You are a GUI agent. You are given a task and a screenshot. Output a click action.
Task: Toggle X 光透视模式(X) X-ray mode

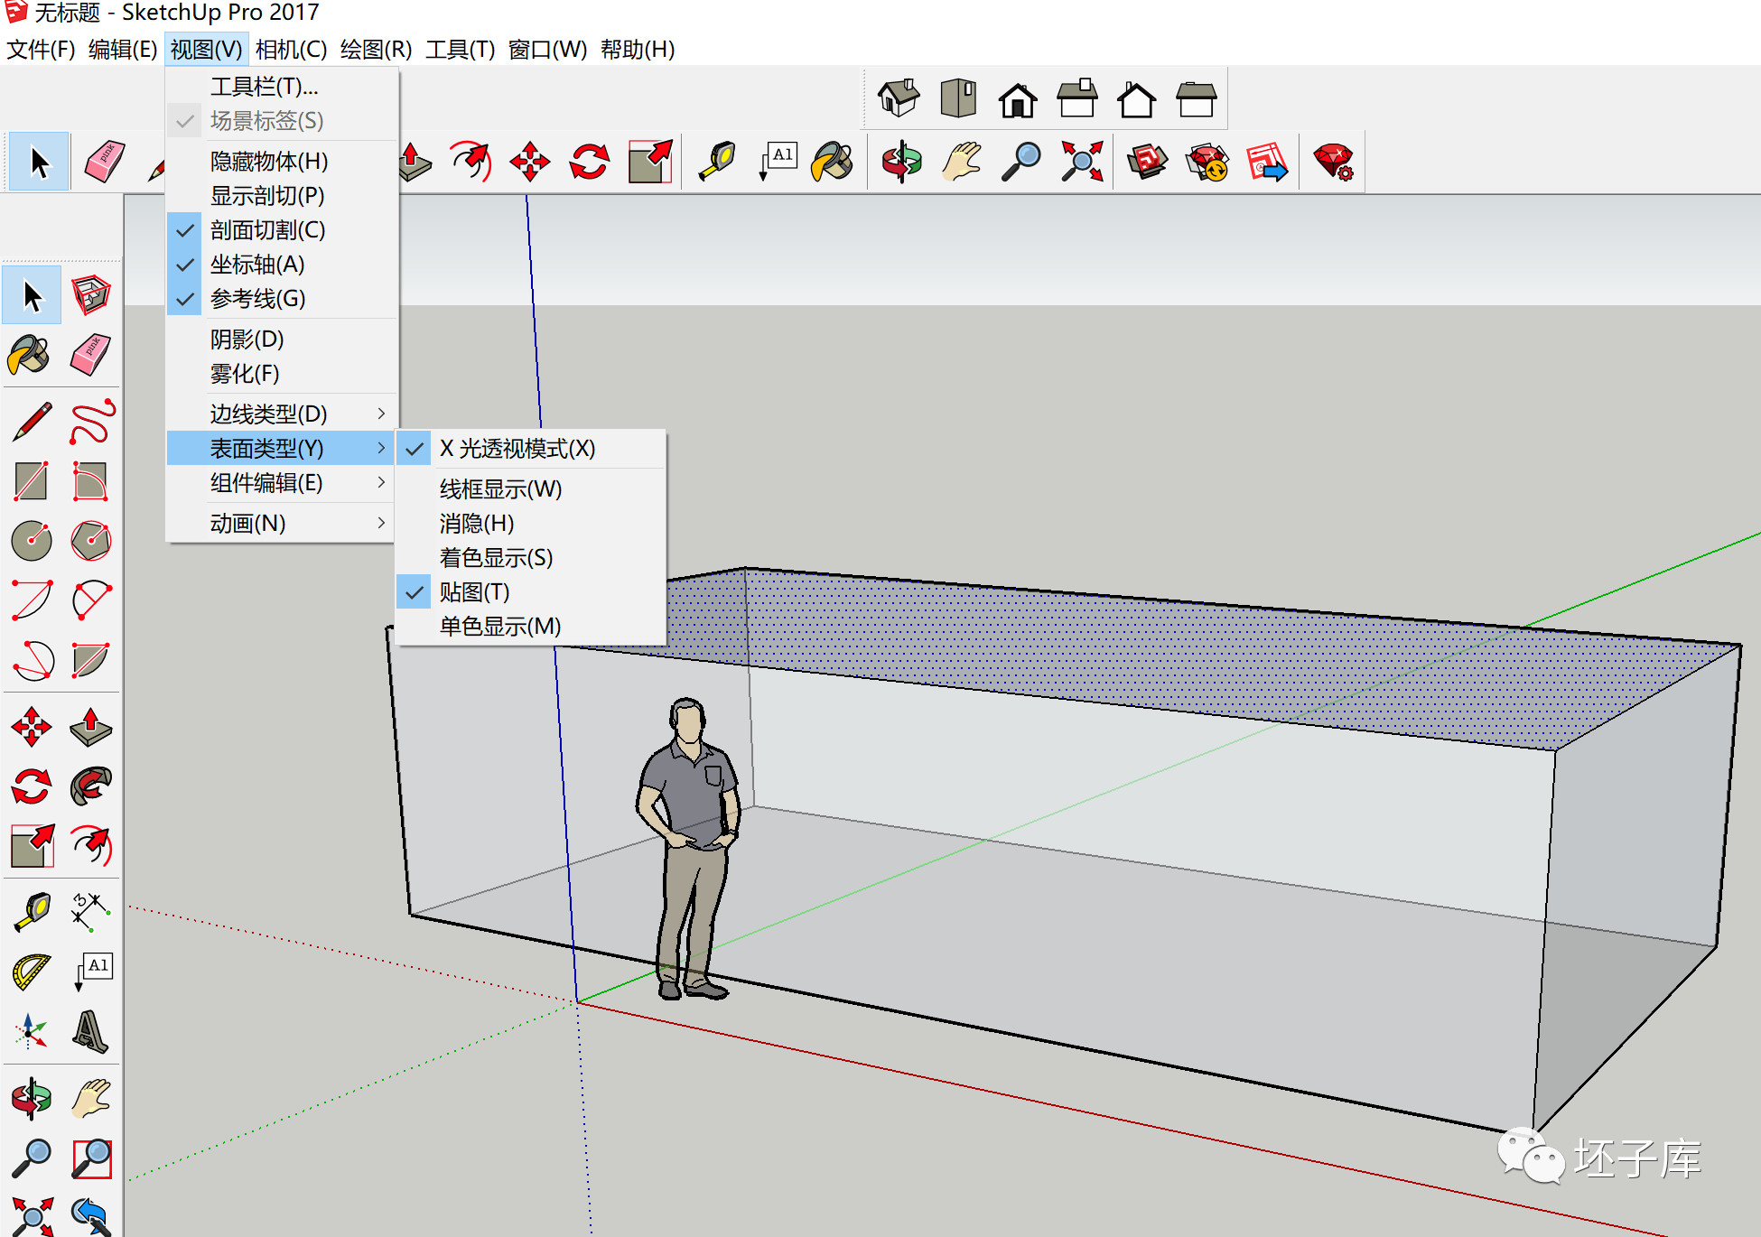coord(531,449)
